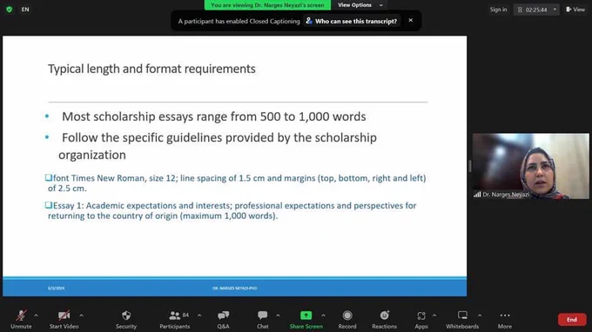Viewport: 592px width, 332px height.
Task: Click the slide footer 'DR. NARGES NEYAZI-PHD'
Action: tap(234, 288)
